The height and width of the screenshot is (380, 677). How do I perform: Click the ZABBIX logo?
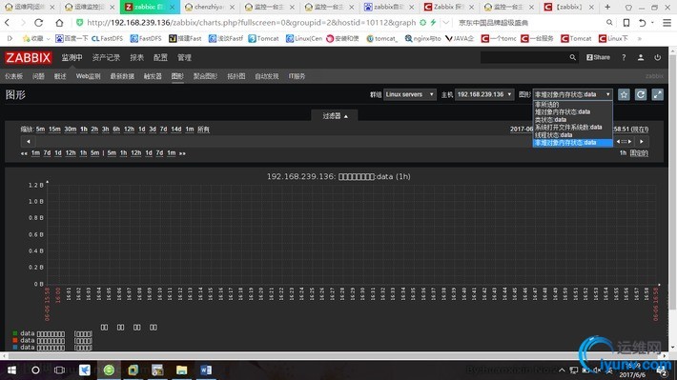[29, 58]
